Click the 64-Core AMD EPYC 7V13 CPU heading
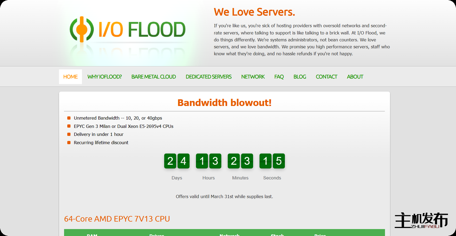456x236 pixels. pyautogui.click(x=117, y=219)
